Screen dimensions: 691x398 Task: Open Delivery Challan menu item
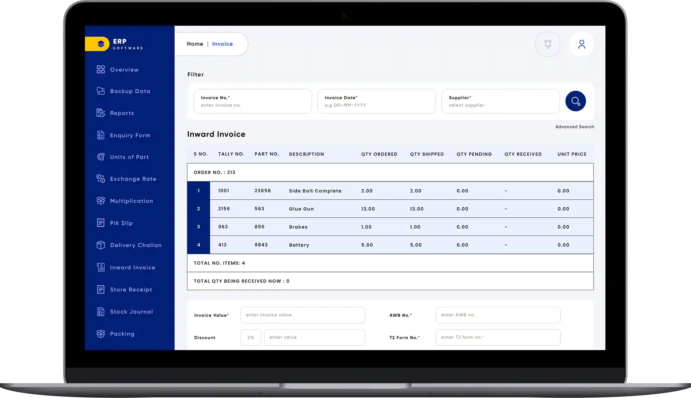136,245
